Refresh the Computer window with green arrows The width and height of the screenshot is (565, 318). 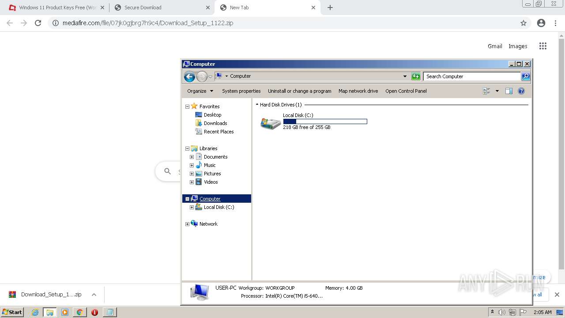tap(416, 76)
